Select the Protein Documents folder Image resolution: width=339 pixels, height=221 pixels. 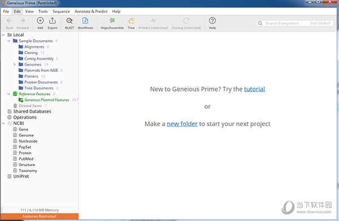tap(41, 82)
